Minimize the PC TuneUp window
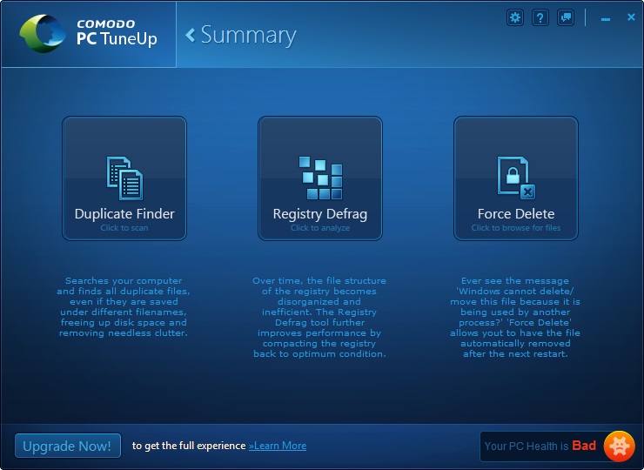Viewport: 644px width, 470px height. [606, 19]
